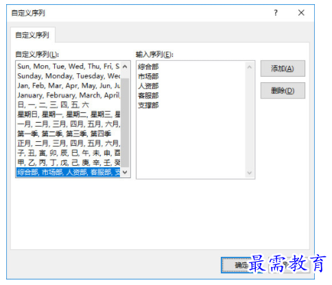Click 综合部 line in input sequence box
Viewport: 332px width, 285px height.
point(148,67)
